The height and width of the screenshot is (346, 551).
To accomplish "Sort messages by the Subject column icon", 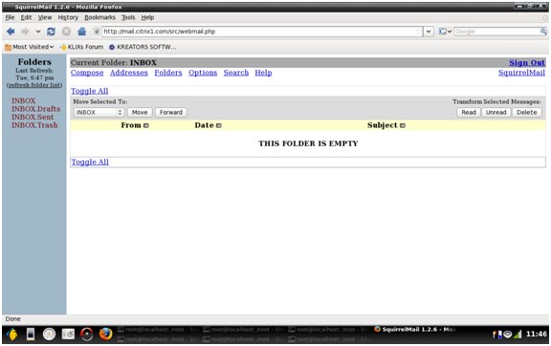I will pyautogui.click(x=403, y=125).
